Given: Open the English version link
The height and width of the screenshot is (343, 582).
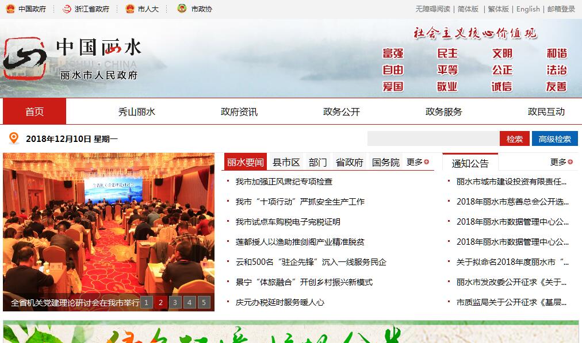Looking at the screenshot, I should pyautogui.click(x=528, y=9).
